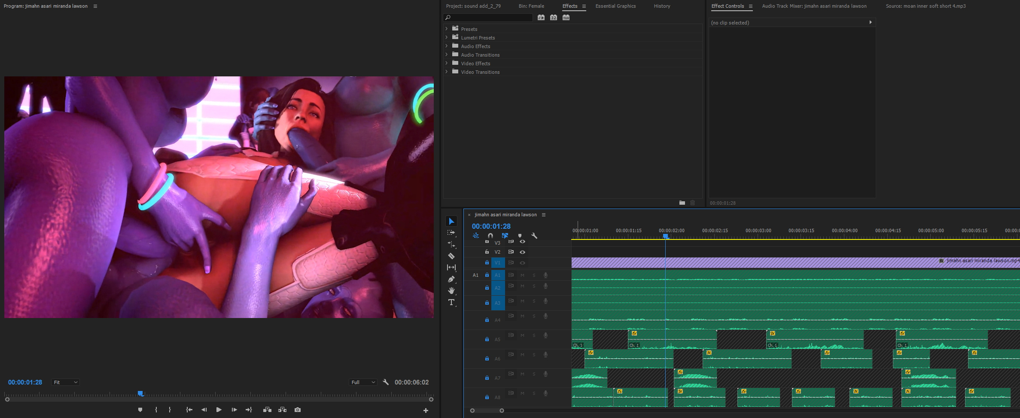Switch to the Source: moan inner soft short 4.mp3 tab
The width and height of the screenshot is (1020, 418).
926,6
